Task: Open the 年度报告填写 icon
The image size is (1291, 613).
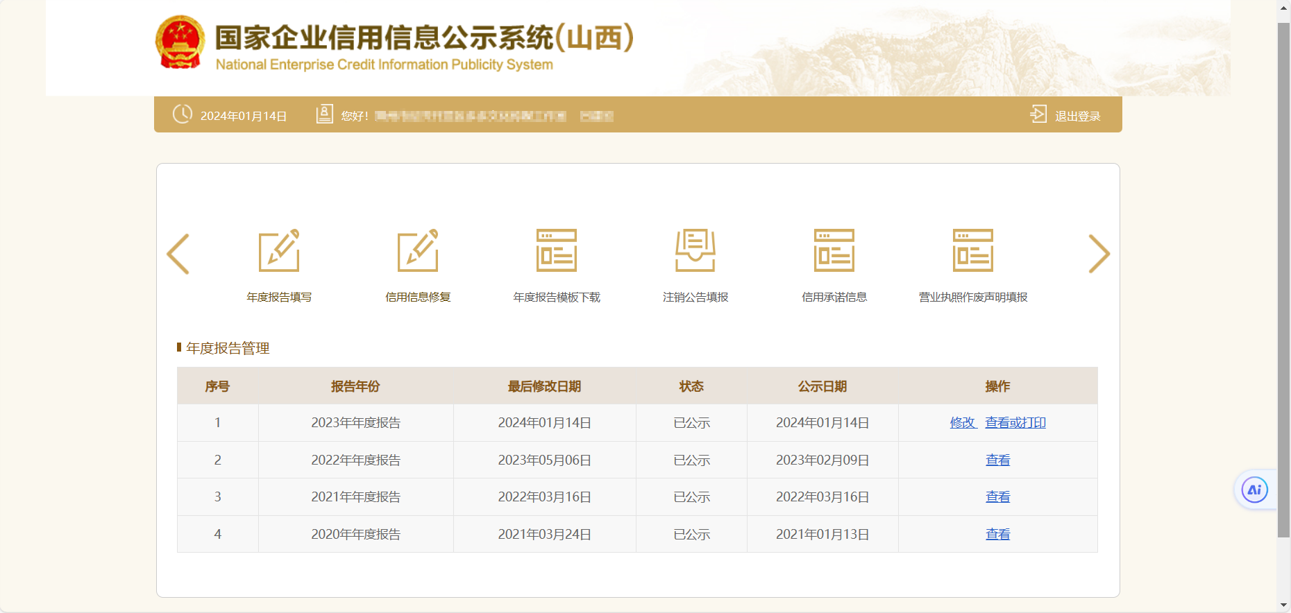Action: (279, 250)
